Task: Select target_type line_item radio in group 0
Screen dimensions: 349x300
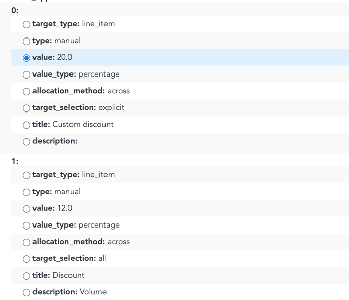Action: [26, 24]
